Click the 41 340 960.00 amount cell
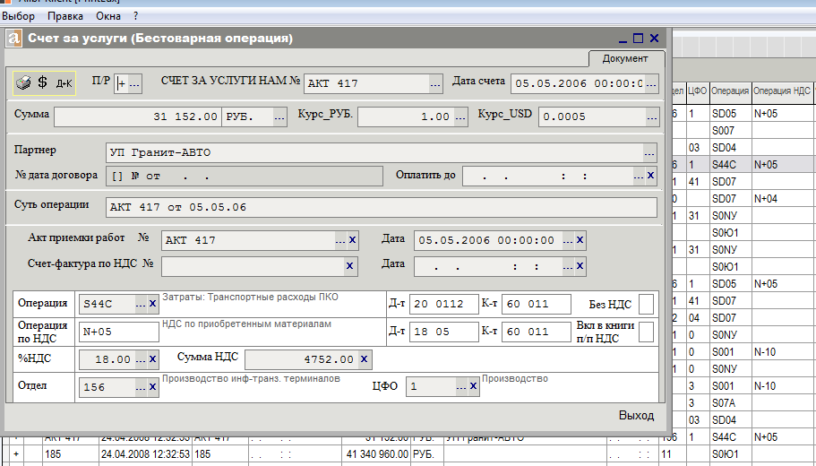This screenshot has height=466, width=816. pyautogui.click(x=375, y=454)
